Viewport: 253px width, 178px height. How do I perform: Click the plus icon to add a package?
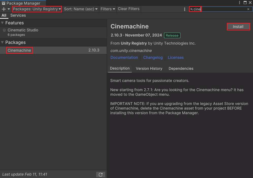click(x=4, y=9)
